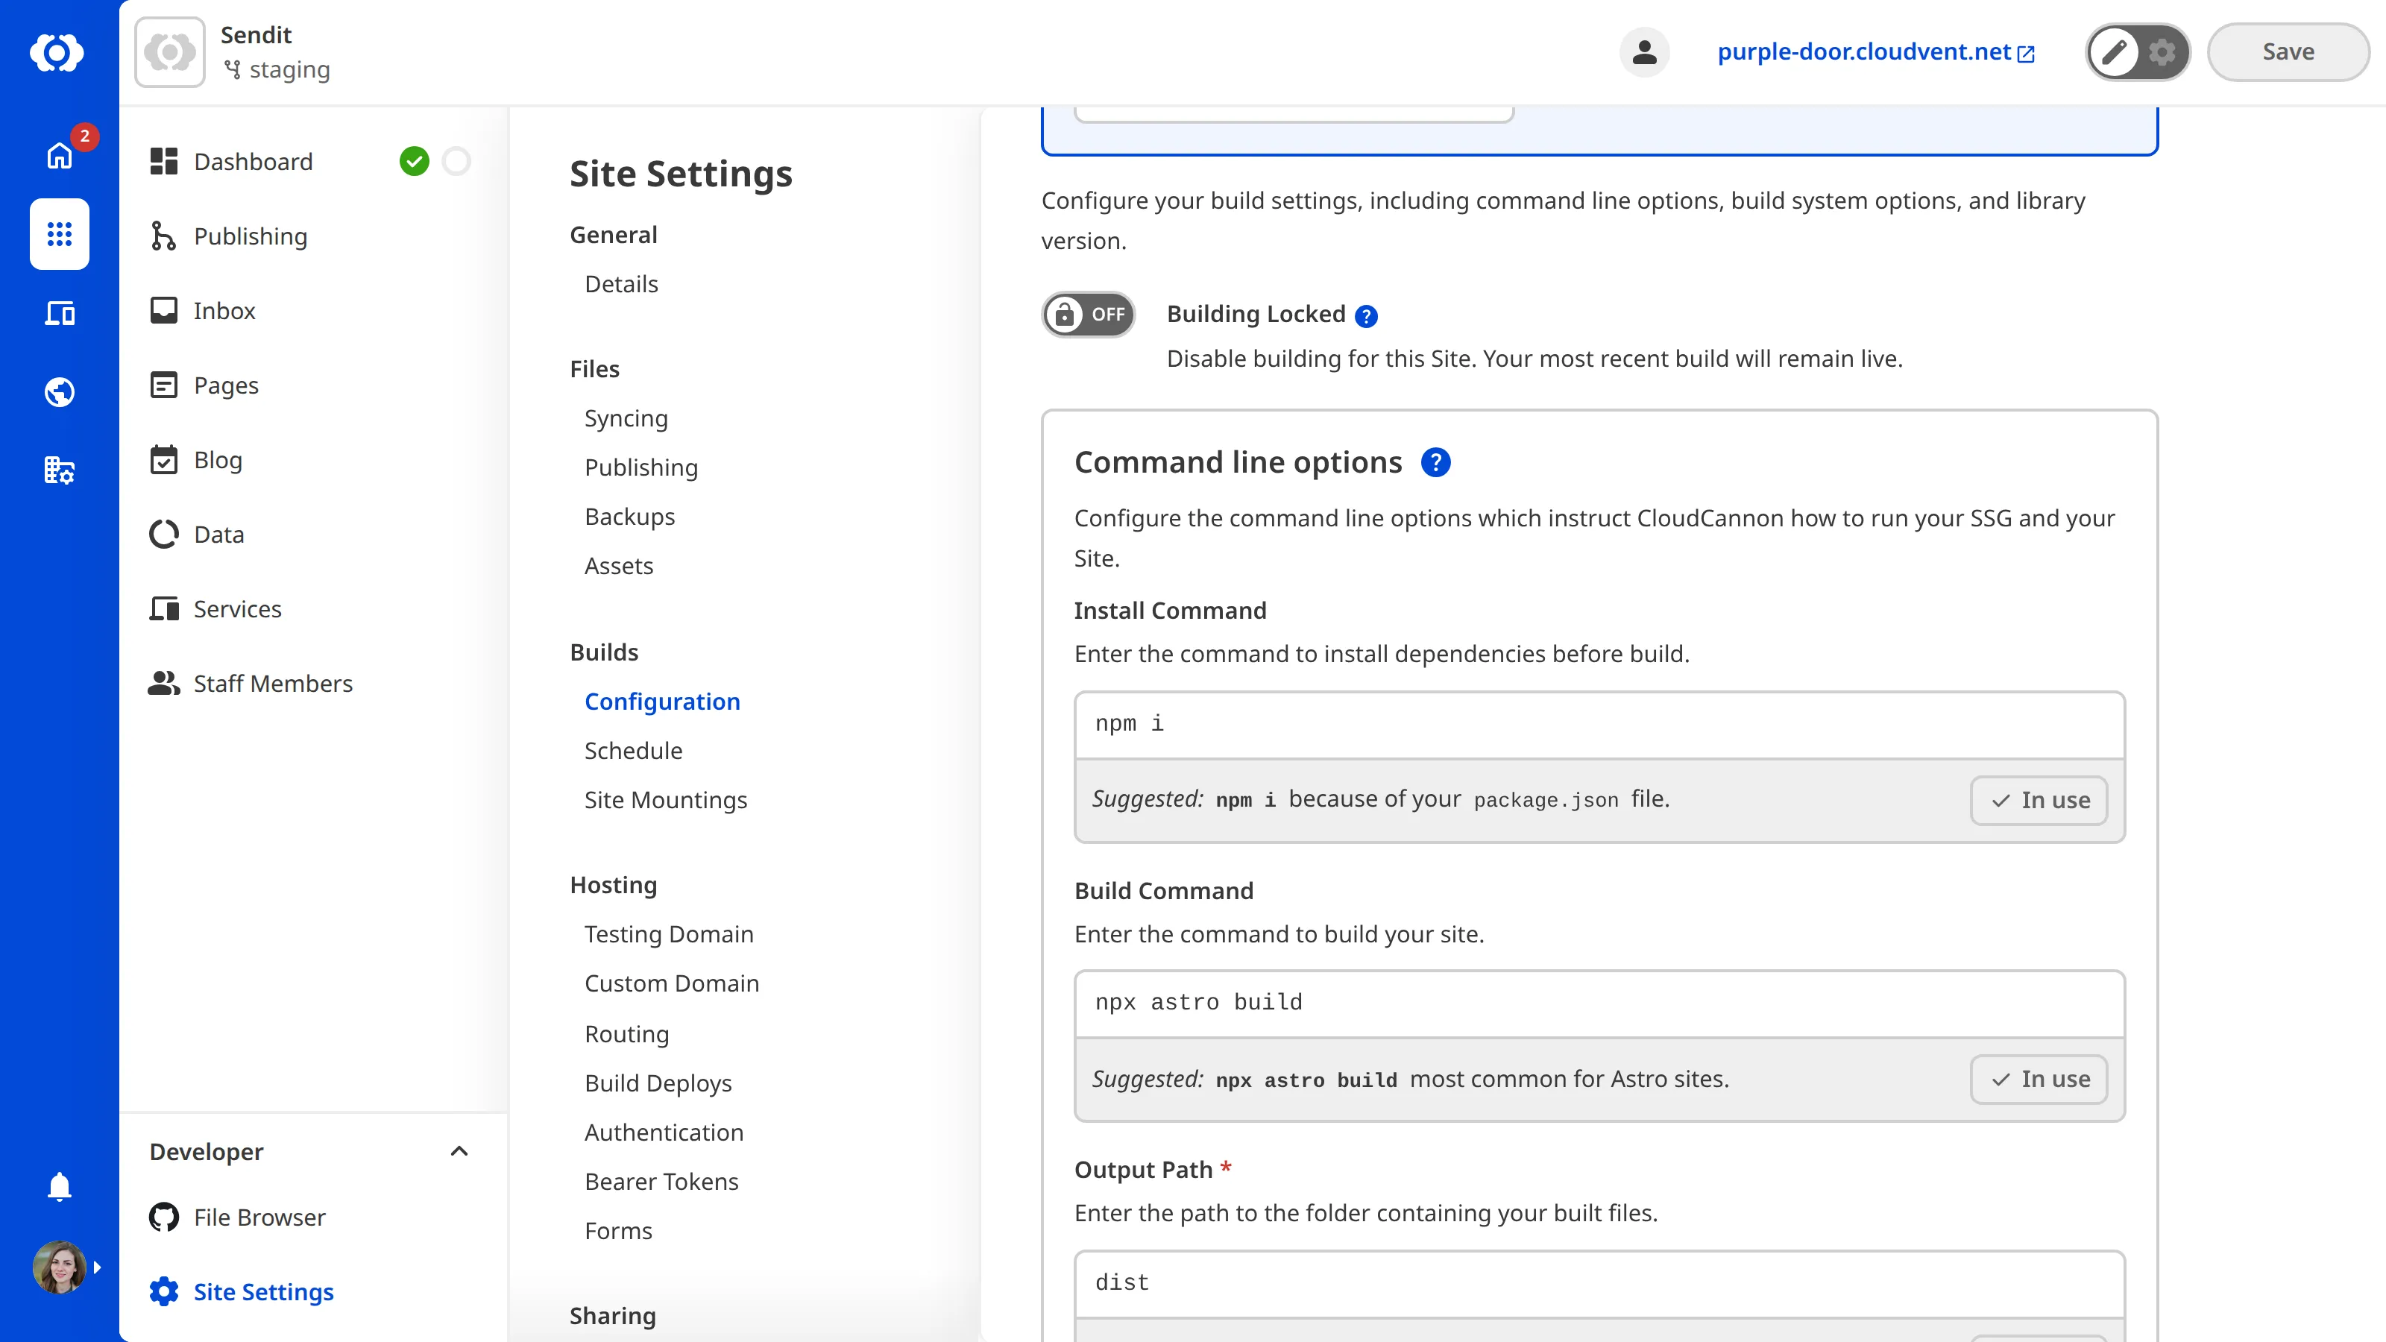Click the notifications bell icon
The width and height of the screenshot is (2386, 1342).
pyautogui.click(x=60, y=1186)
